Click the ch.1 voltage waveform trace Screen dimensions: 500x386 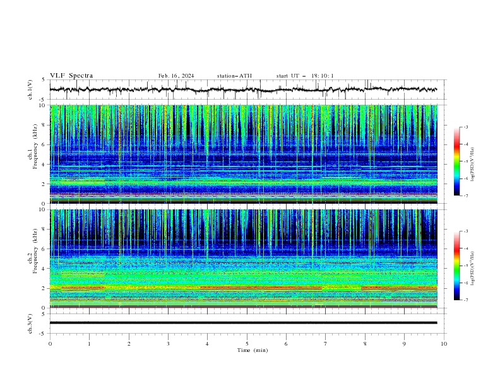pyautogui.click(x=243, y=90)
